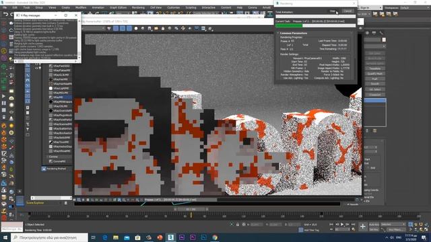Image resolution: width=431 pixels, height=242 pixels.
Task: Click the time slider left arrow
Action: [175, 209]
